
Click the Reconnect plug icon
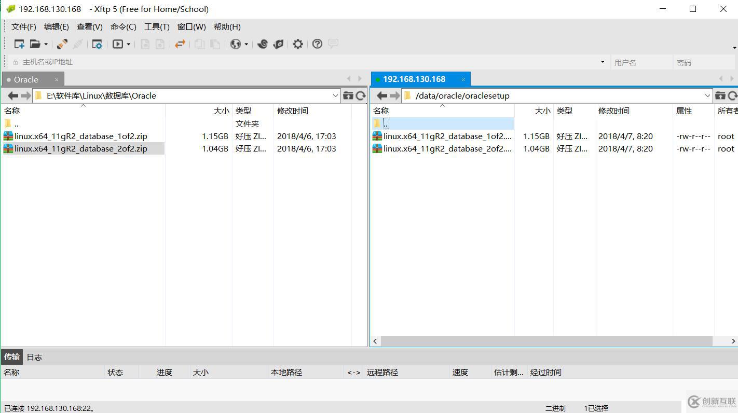62,44
